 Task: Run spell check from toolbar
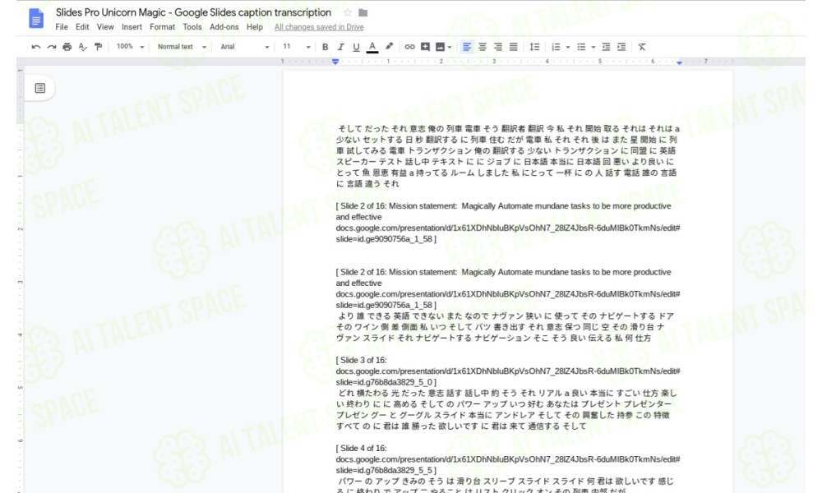(x=82, y=47)
